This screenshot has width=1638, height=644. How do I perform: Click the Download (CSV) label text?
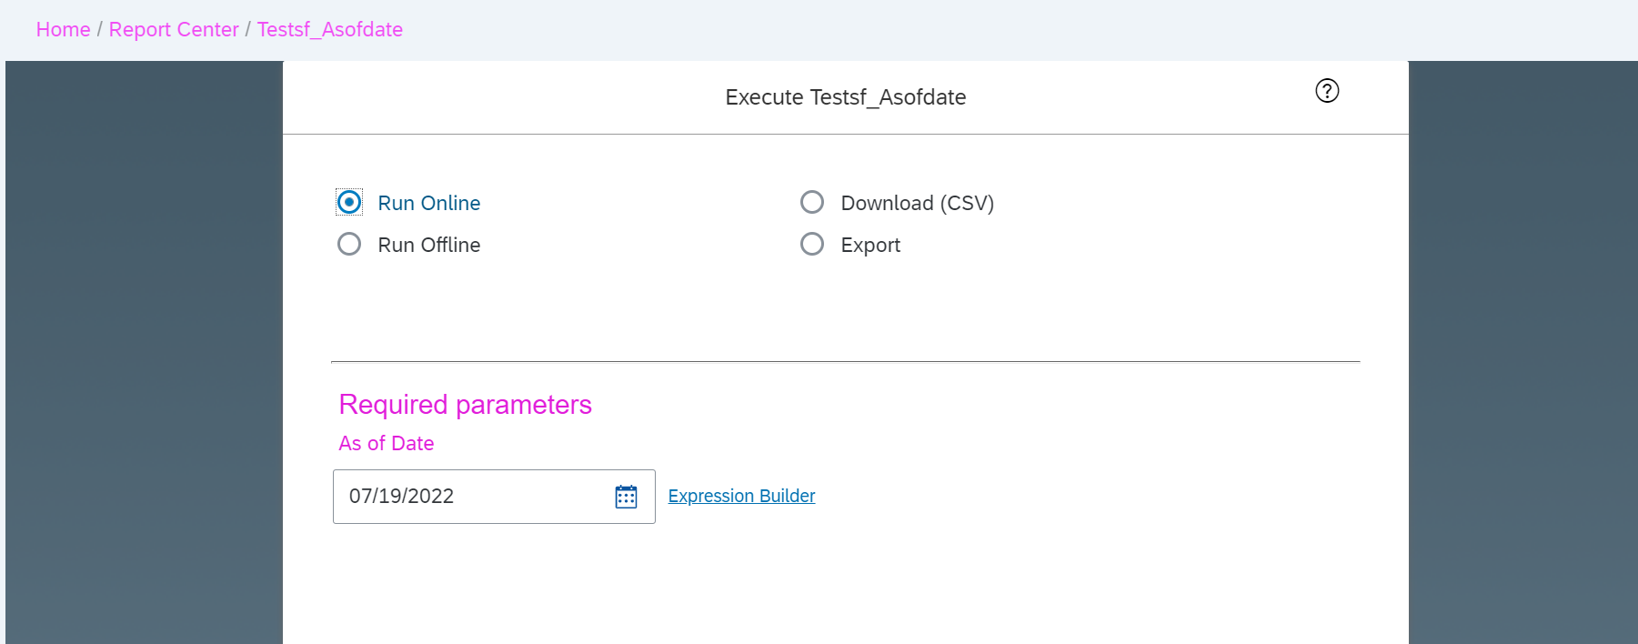918,203
